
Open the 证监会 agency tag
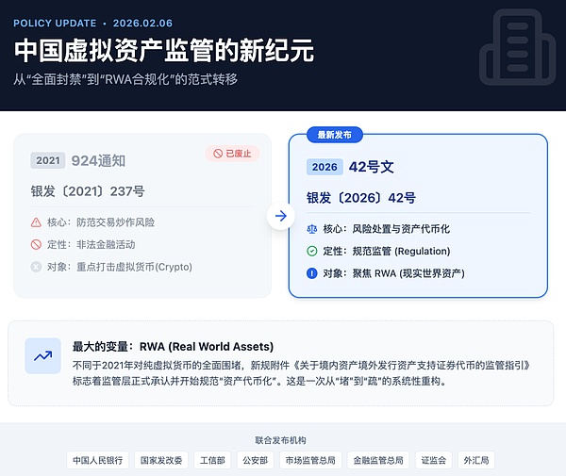[x=434, y=461]
